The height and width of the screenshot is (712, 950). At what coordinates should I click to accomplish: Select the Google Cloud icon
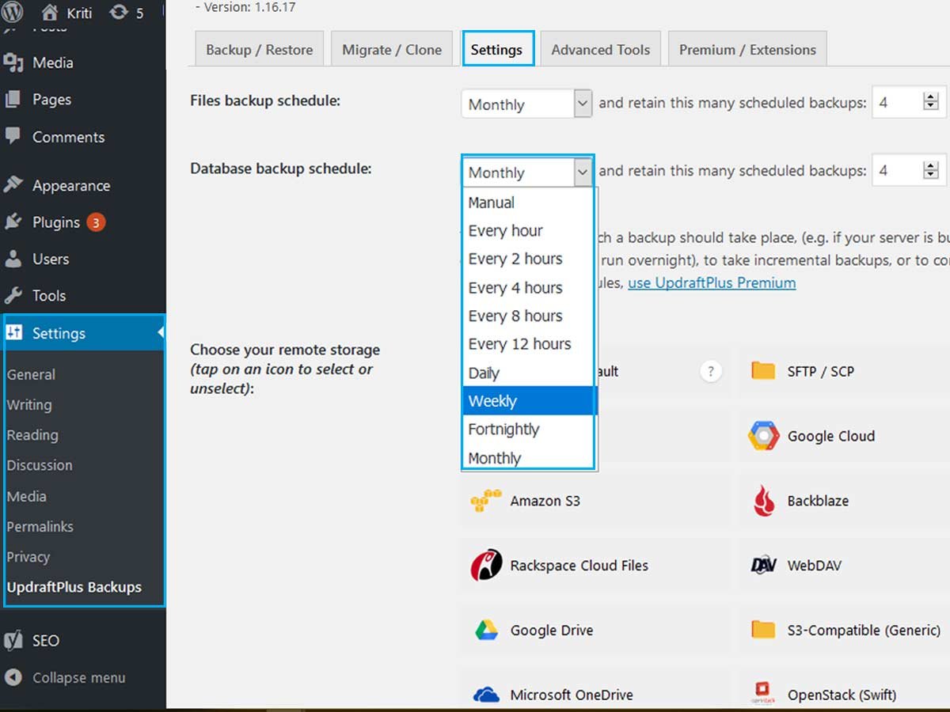pyautogui.click(x=763, y=436)
